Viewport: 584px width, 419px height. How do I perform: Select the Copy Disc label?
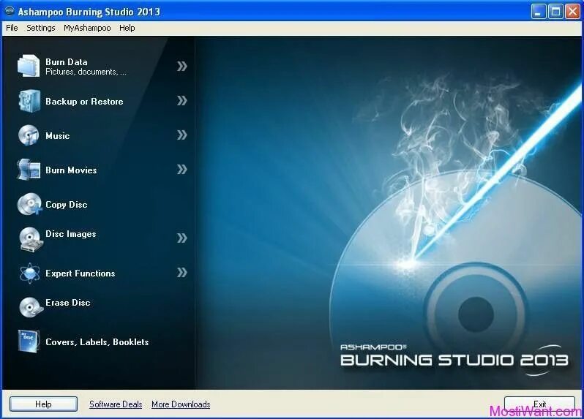tap(67, 205)
